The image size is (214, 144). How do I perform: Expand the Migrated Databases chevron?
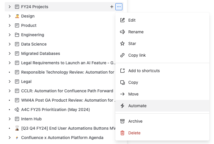coord(10,53)
